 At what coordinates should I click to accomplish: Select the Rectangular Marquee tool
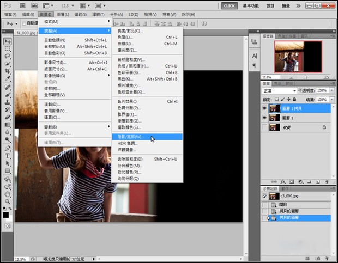point(8,48)
